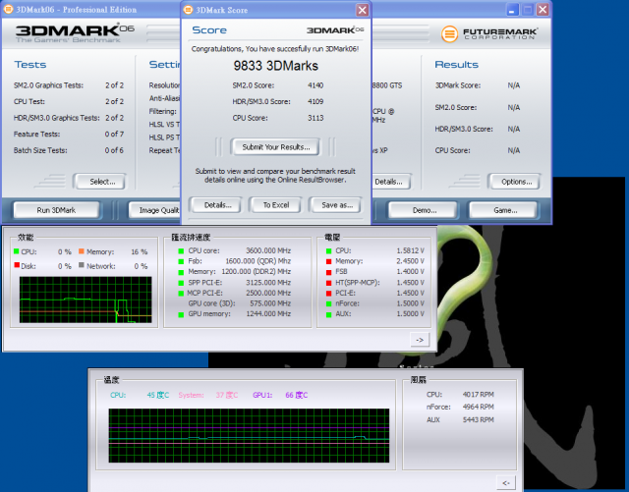This screenshot has height=492, width=629.
Task: Toggle the Fsb clock indicator
Action: pyautogui.click(x=181, y=261)
